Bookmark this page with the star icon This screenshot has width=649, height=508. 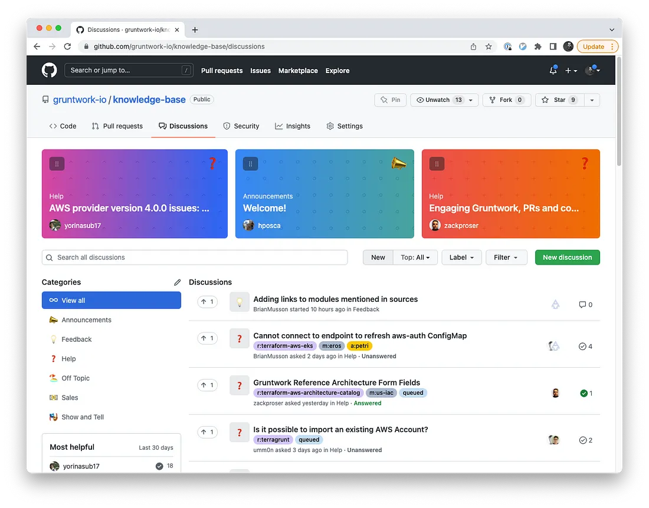coord(489,47)
